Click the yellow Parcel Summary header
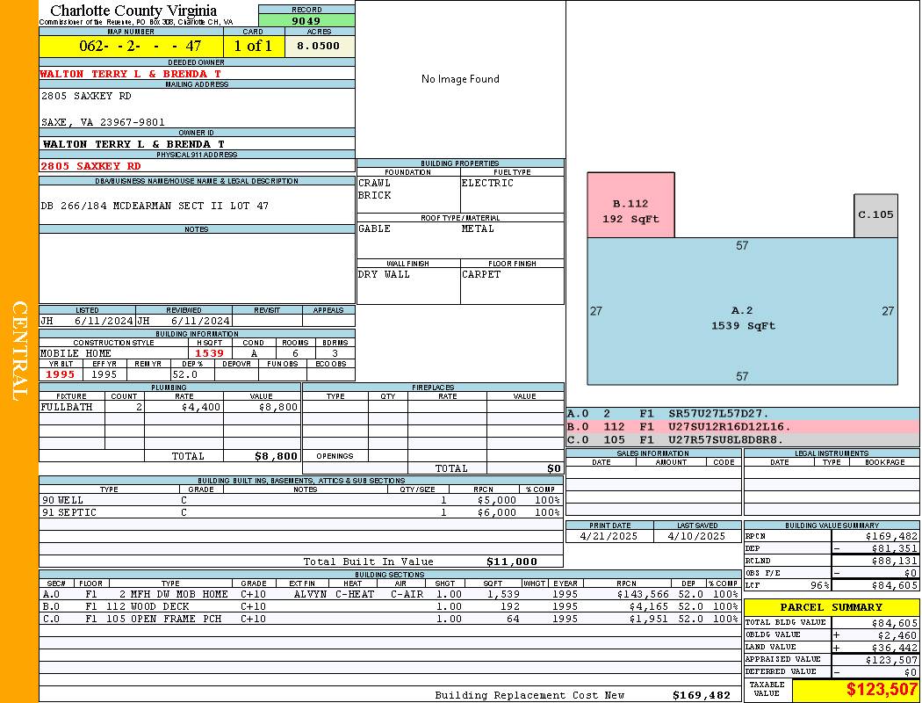Screen dimensions: 922x703 (x=832, y=607)
